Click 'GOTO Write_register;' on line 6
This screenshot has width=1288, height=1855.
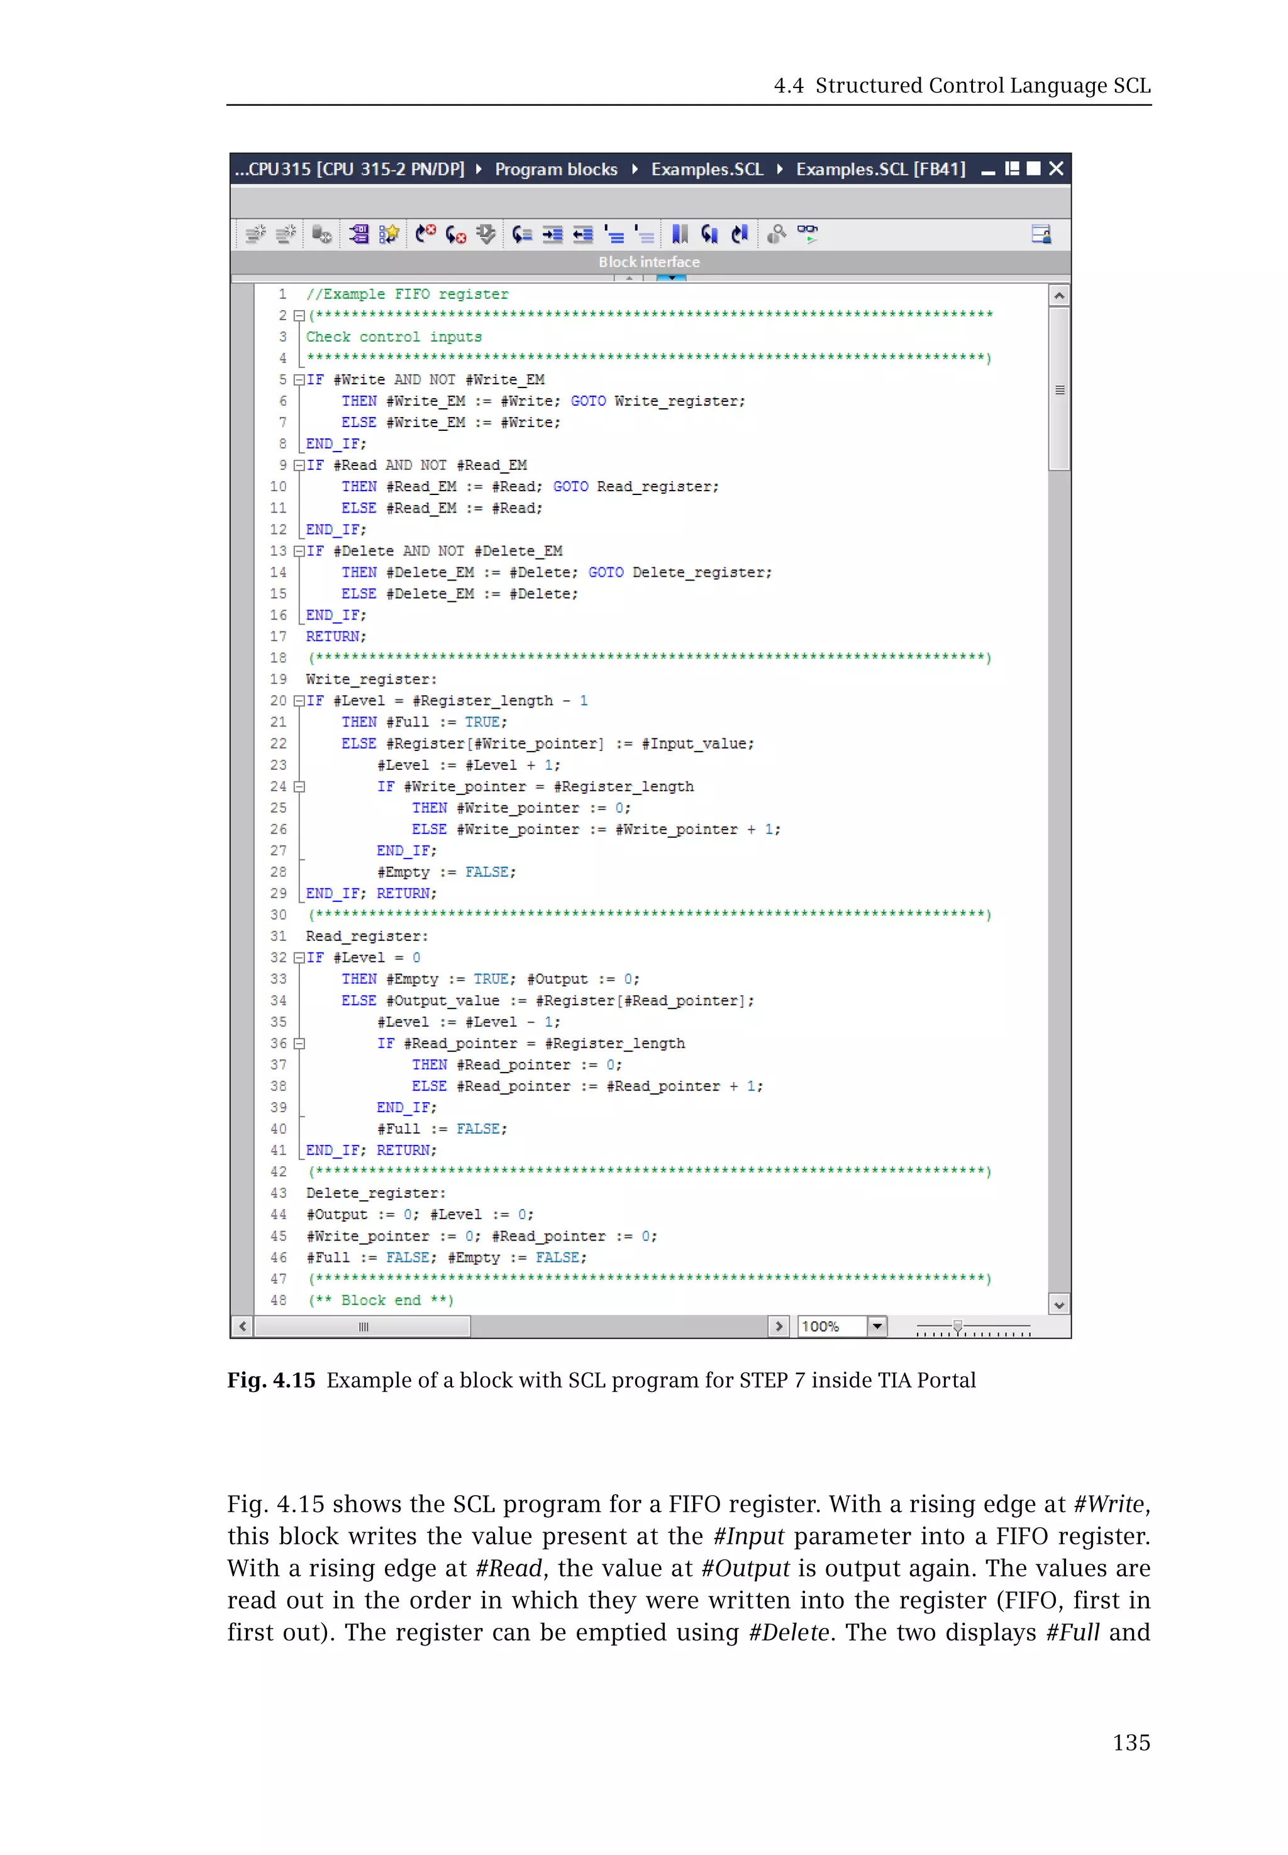click(x=658, y=401)
